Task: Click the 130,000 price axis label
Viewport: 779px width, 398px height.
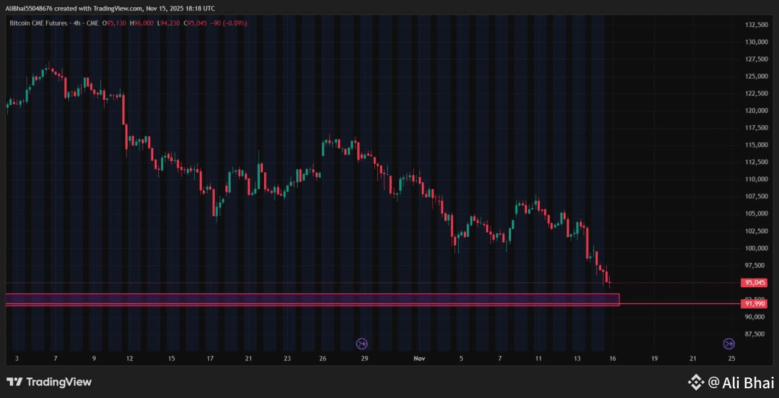Action: pos(755,42)
